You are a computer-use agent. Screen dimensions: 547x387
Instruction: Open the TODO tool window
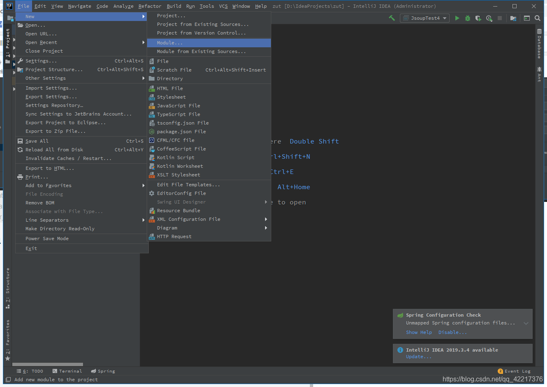(x=30, y=371)
